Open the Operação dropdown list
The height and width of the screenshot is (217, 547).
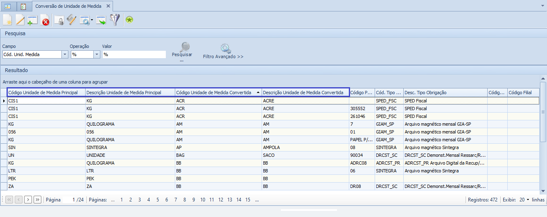(97, 54)
